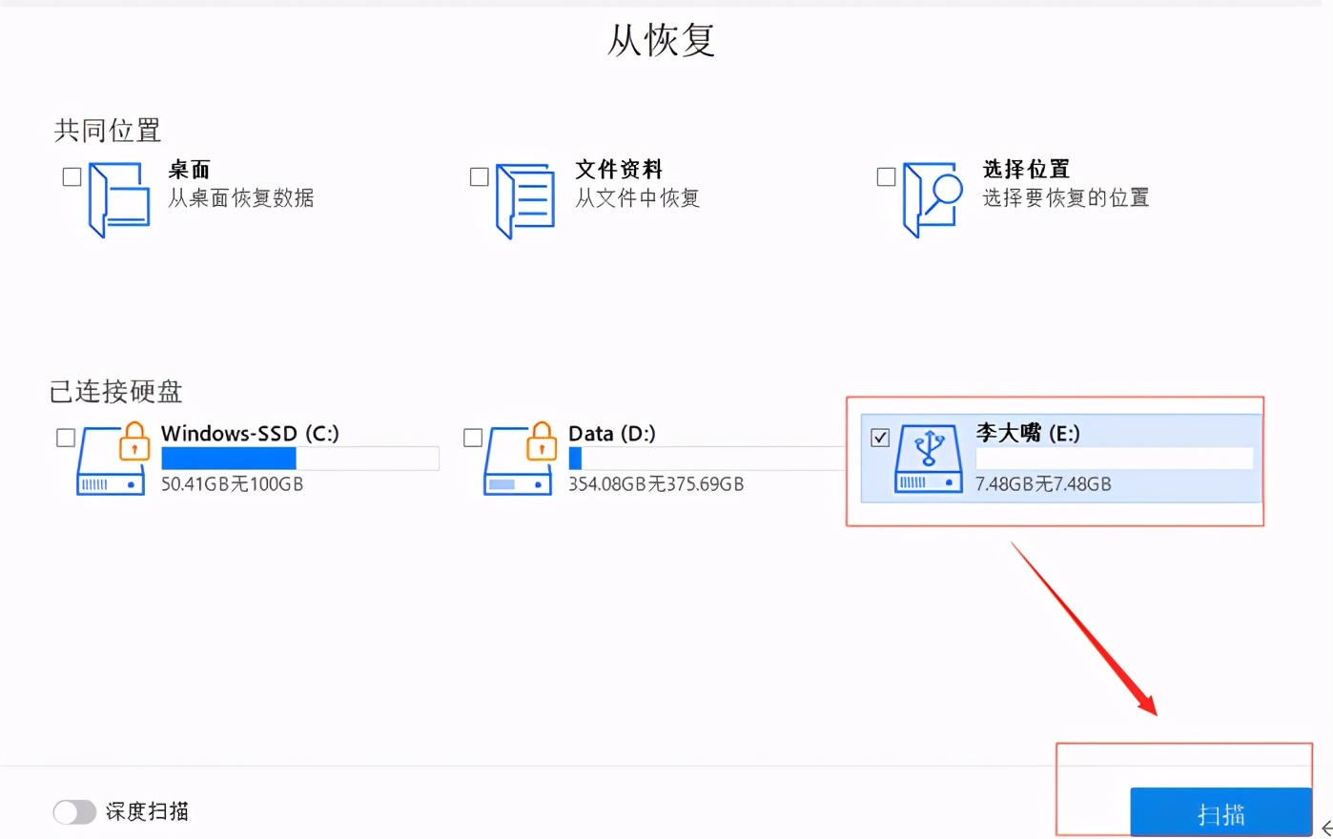Image resolution: width=1333 pixels, height=839 pixels.
Task: Click the Data (D:) usage bar
Action: tap(707, 459)
